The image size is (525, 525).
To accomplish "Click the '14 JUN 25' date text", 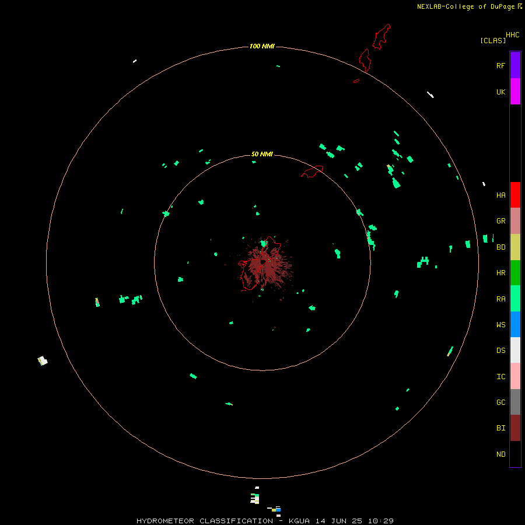I will 338,521.
